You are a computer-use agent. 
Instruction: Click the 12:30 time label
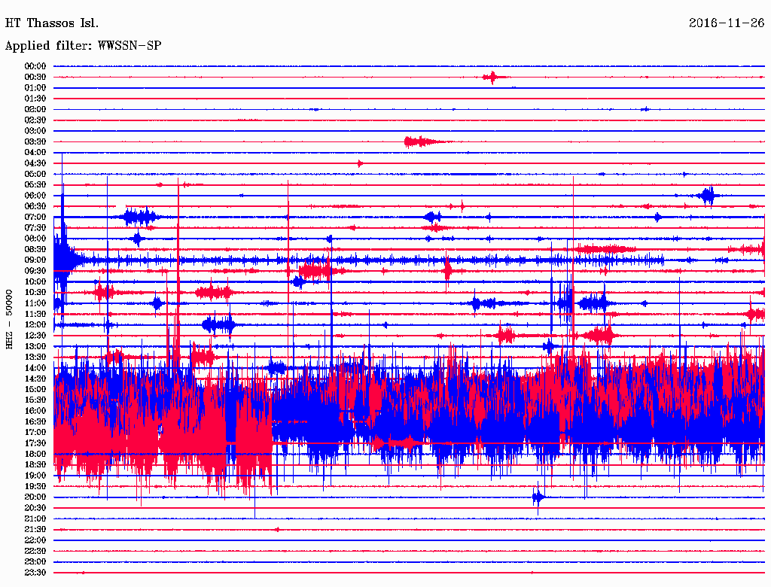[35, 336]
